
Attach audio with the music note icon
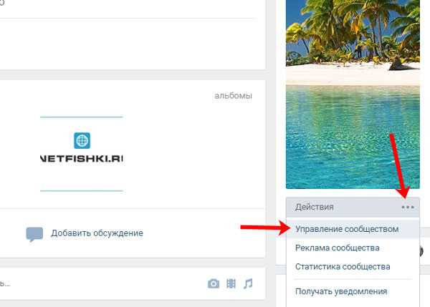248,283
